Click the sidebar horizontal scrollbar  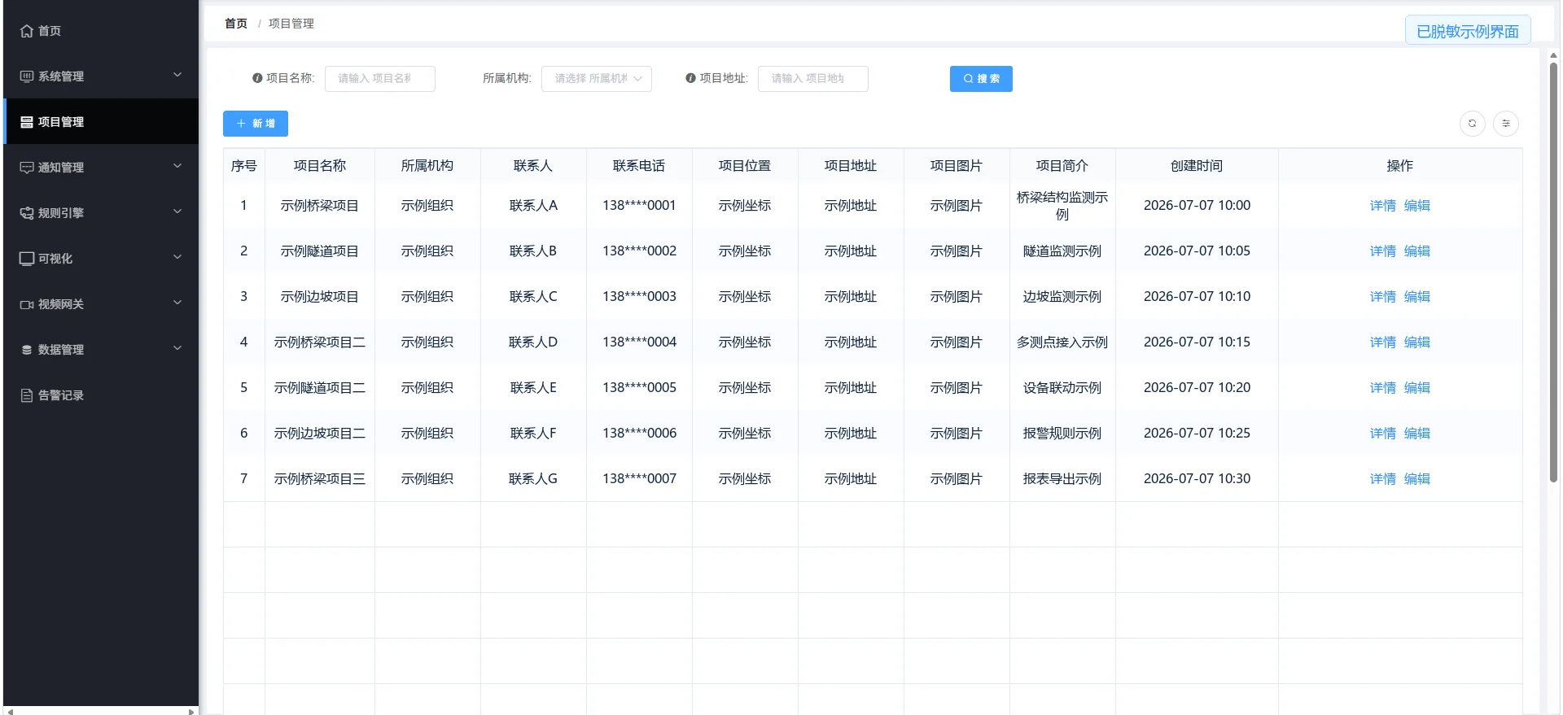101,711
